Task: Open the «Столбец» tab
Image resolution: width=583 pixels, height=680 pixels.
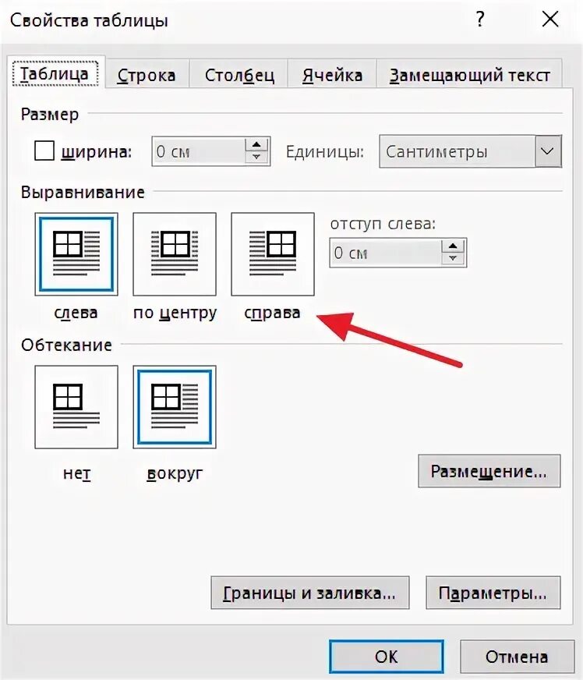Action: [x=239, y=76]
